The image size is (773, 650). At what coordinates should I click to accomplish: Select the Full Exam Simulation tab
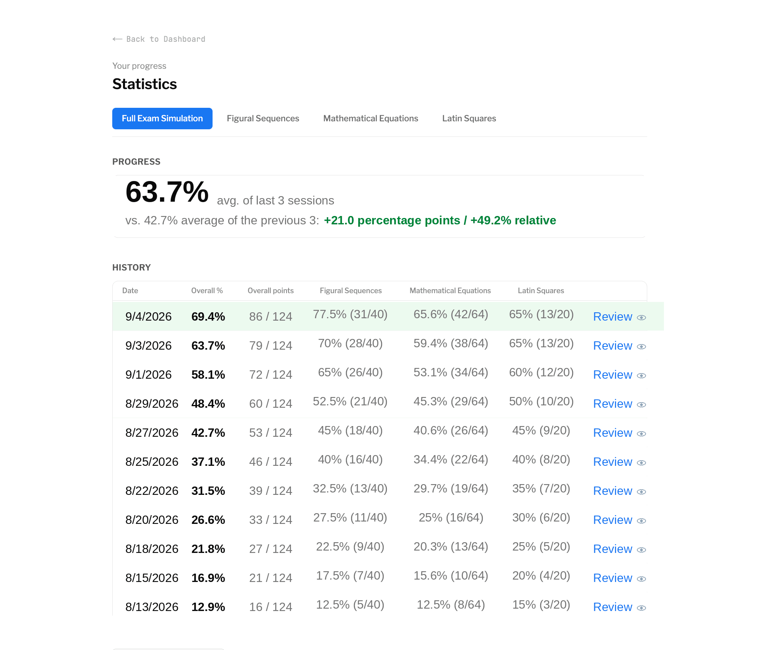pyautogui.click(x=162, y=119)
